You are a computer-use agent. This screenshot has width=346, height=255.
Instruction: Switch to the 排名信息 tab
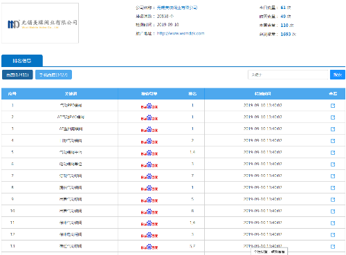point(22,61)
